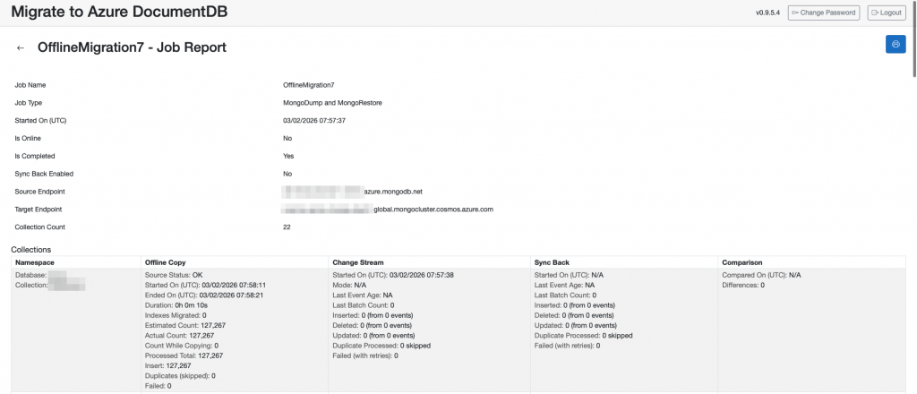This screenshot has height=394, width=917.
Task: Select the Namespace column header
Action: pyautogui.click(x=35, y=262)
